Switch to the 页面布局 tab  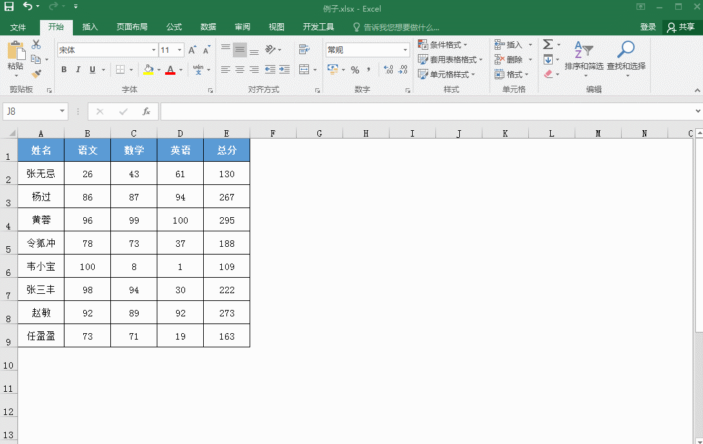click(132, 27)
